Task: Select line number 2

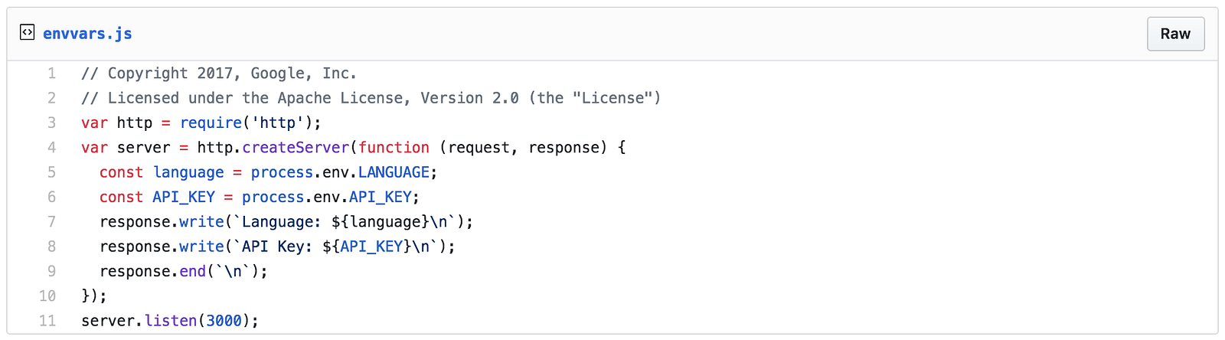Action: tap(51, 98)
